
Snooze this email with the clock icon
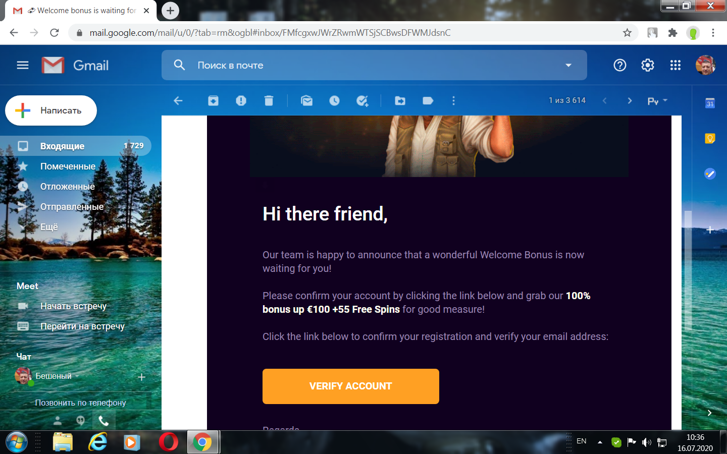[335, 101]
